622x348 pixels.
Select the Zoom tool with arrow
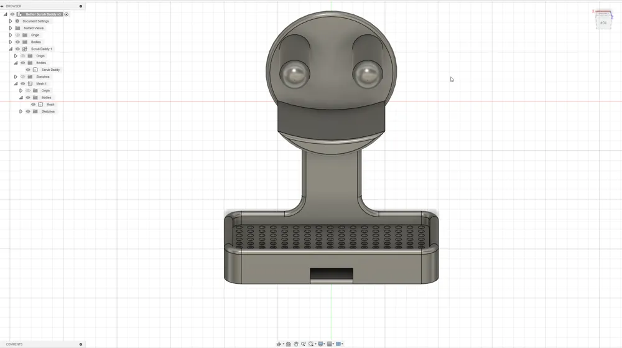(304, 344)
